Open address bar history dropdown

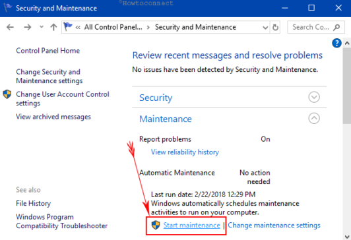pos(265,28)
